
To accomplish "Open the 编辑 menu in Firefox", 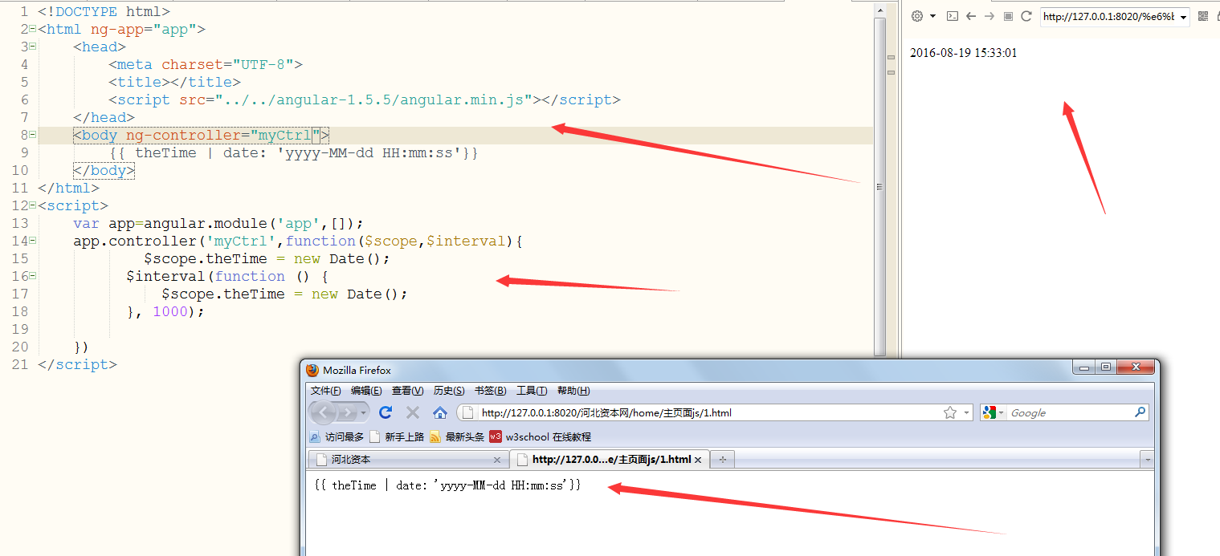I will click(366, 391).
